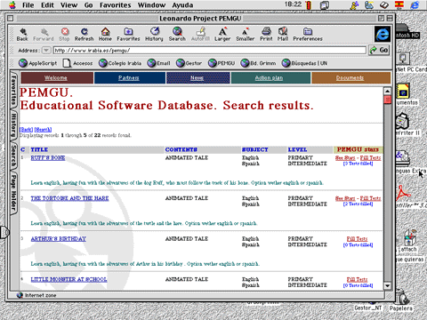Click the scroll up arrow
Screen dimensions: 427x320
click(x=387, y=91)
